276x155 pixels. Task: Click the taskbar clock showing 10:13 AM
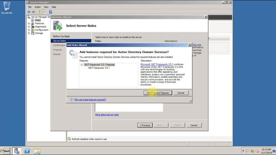[x=267, y=151]
